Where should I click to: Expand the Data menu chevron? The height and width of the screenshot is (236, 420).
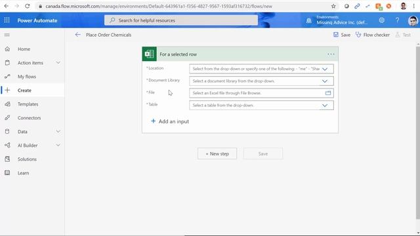58,131
